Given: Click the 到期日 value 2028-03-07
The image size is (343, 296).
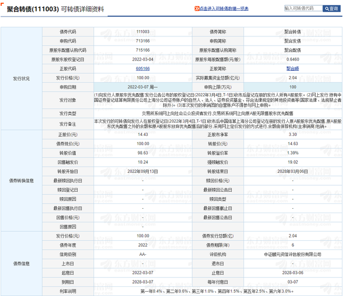Looking at the screenshot, I should (x=143, y=282).
